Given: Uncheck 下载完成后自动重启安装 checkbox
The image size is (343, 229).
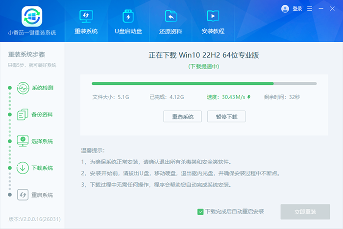Looking at the screenshot, I should 200,211.
